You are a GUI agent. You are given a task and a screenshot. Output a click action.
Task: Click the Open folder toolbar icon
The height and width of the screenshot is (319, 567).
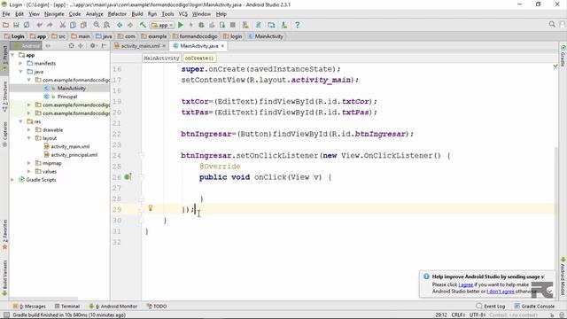(5, 25)
